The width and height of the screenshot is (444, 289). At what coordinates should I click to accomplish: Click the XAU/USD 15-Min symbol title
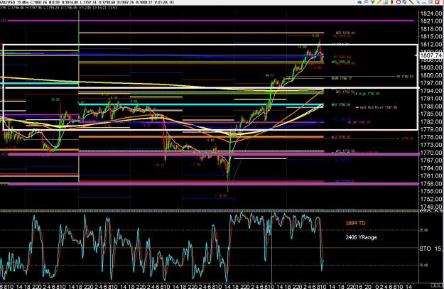coord(16,2)
